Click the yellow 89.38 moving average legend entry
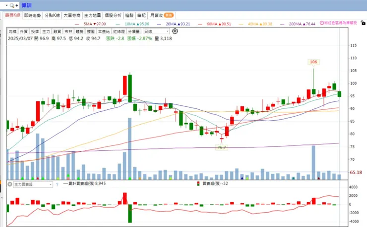The image size is (367, 227). point(255,24)
